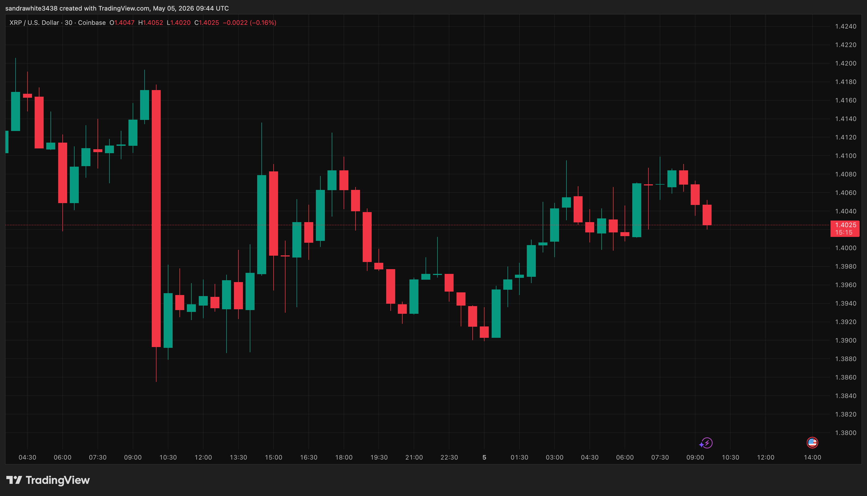Click the change value −0.0022 (−0.16%)
867x496 pixels.
pos(249,23)
